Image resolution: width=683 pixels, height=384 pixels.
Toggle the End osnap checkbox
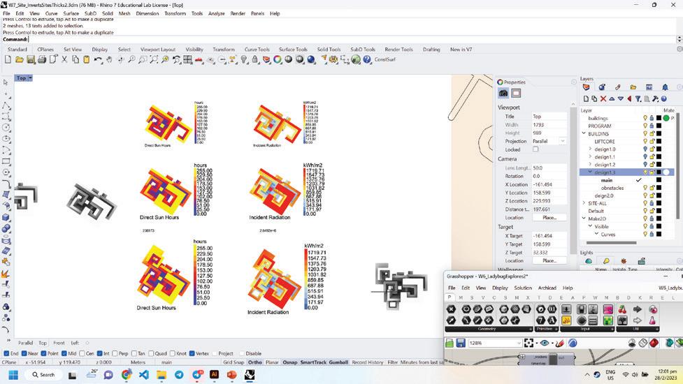point(6,353)
